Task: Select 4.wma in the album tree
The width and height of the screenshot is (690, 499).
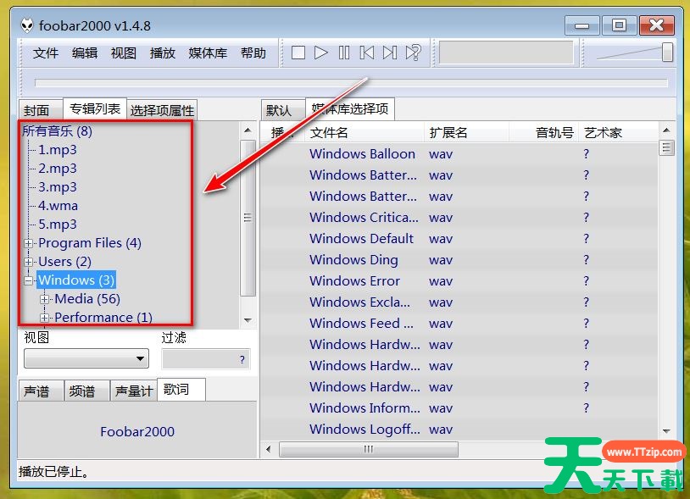Action: (x=58, y=205)
